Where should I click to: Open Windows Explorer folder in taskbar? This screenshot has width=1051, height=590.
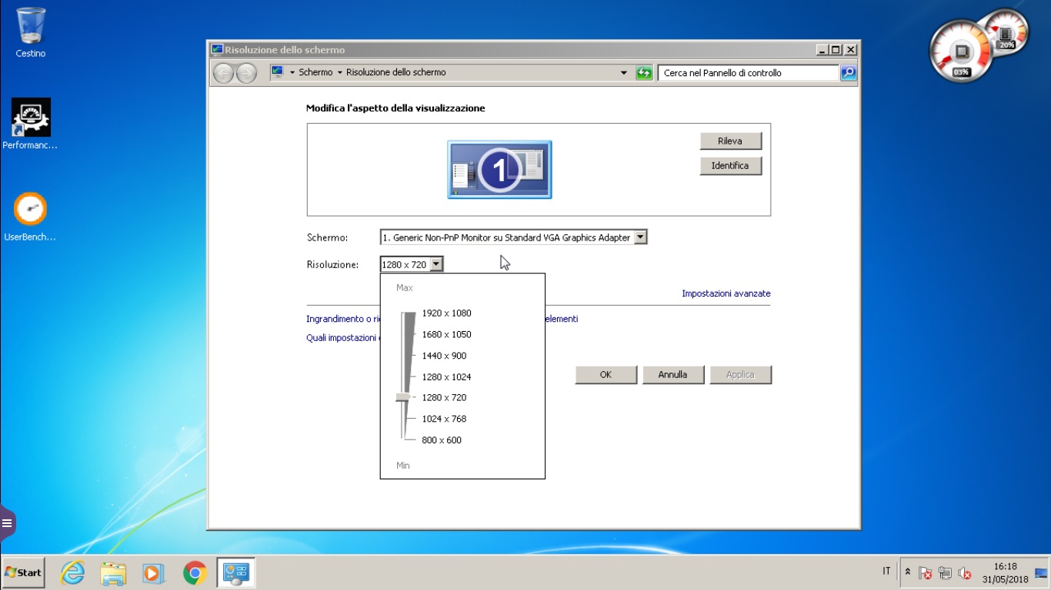(x=113, y=573)
